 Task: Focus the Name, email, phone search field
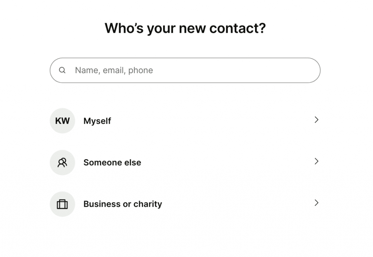click(185, 70)
